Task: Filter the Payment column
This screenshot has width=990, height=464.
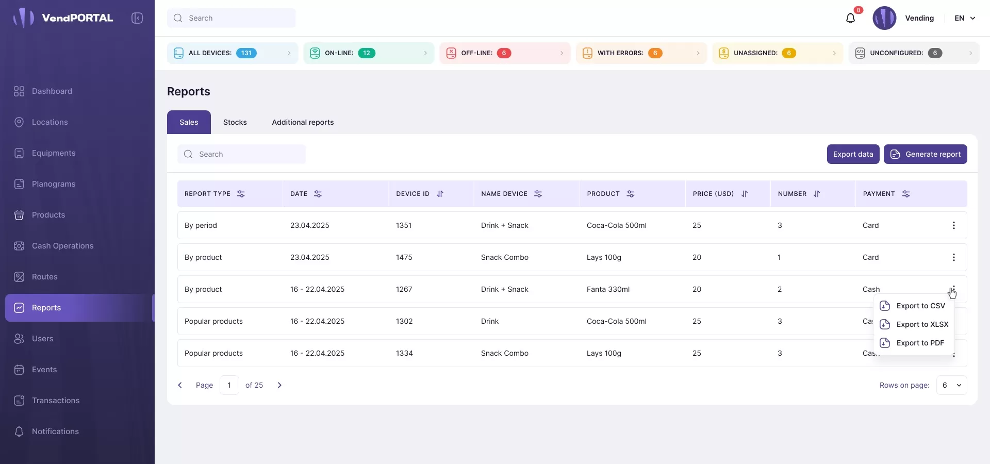Action: [x=906, y=194]
